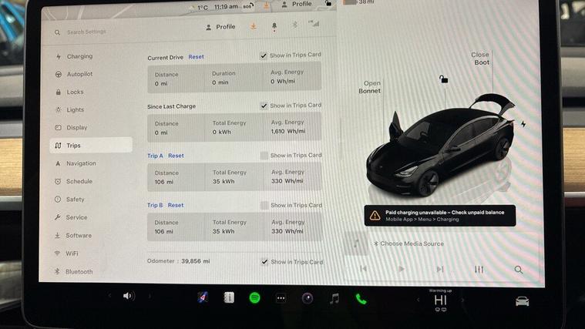Screen dimensions: 585x329
Task: Decrease temperature with left chevron by HI
Action: 418,300
